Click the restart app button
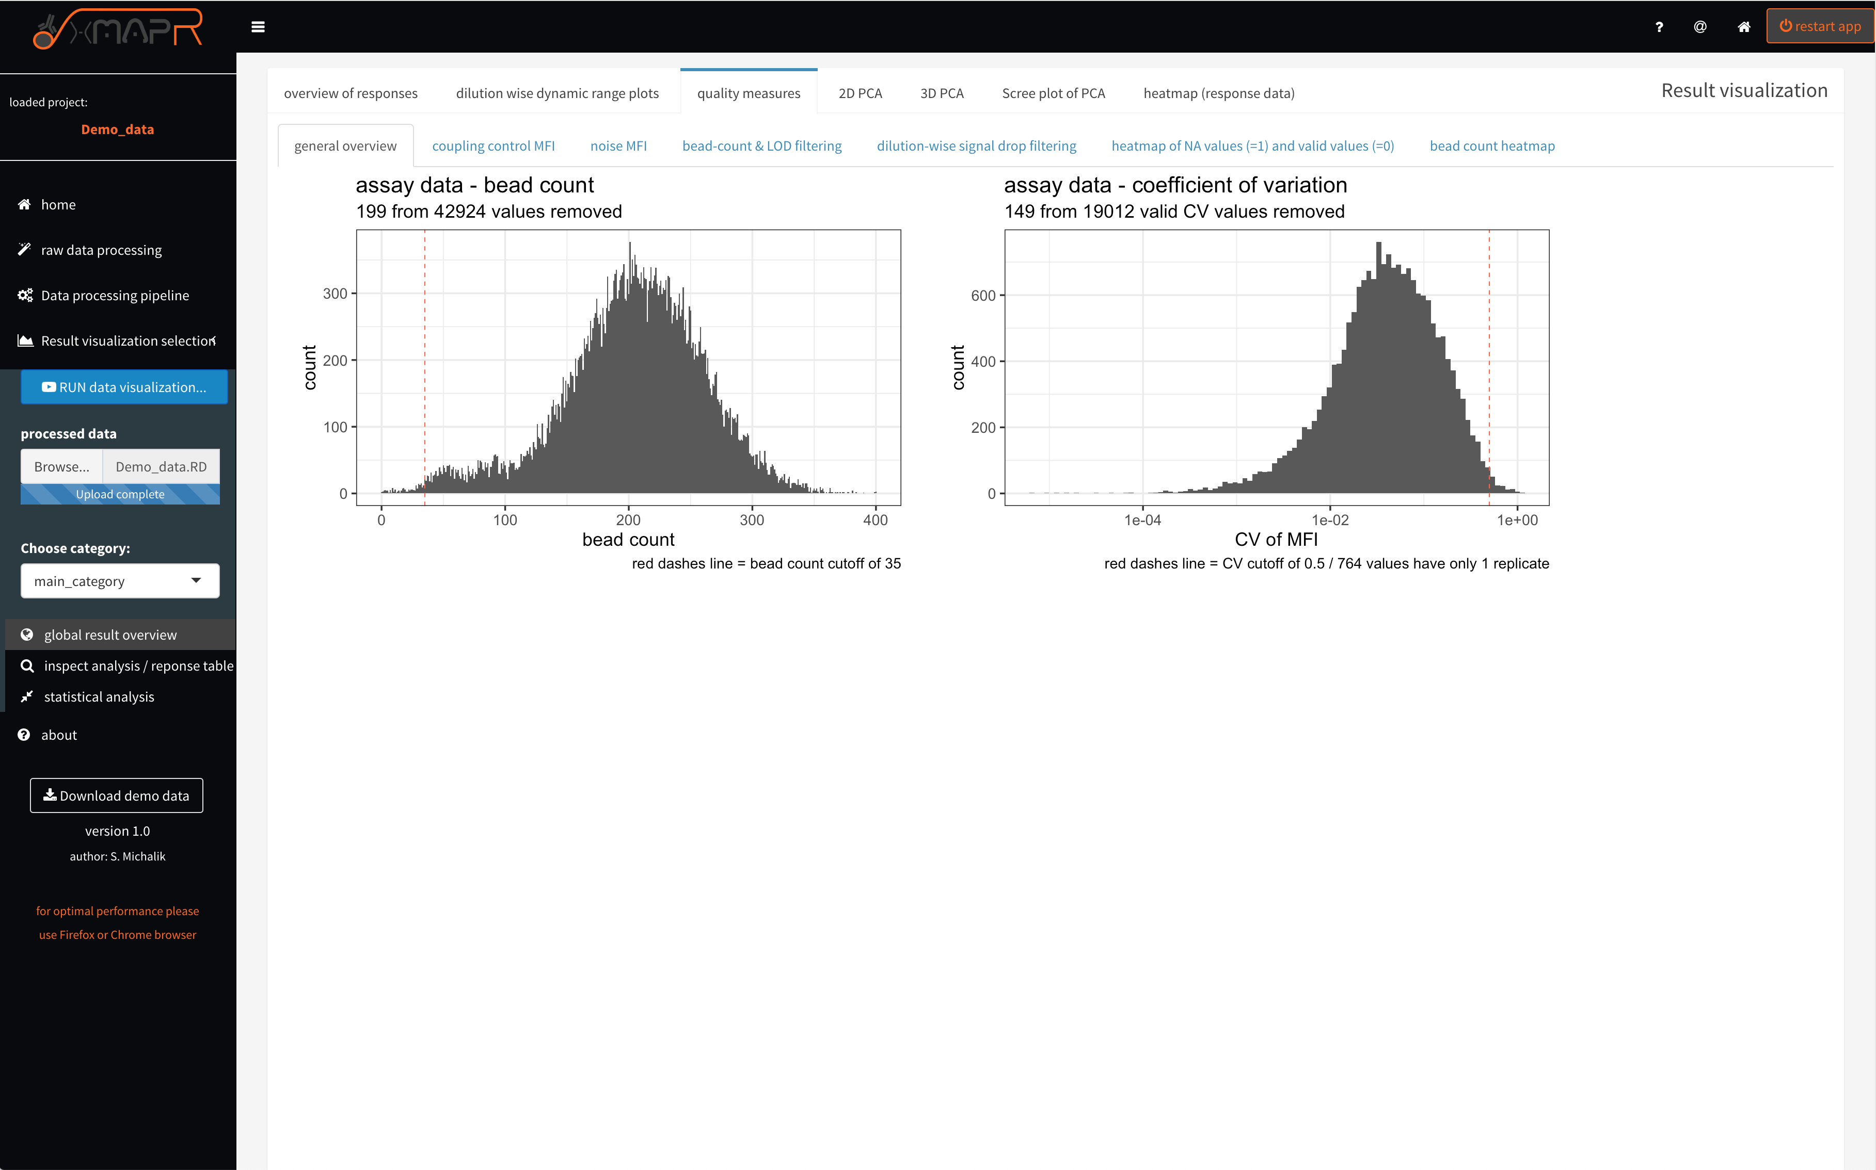This screenshot has width=1876, height=1170. 1820,25
